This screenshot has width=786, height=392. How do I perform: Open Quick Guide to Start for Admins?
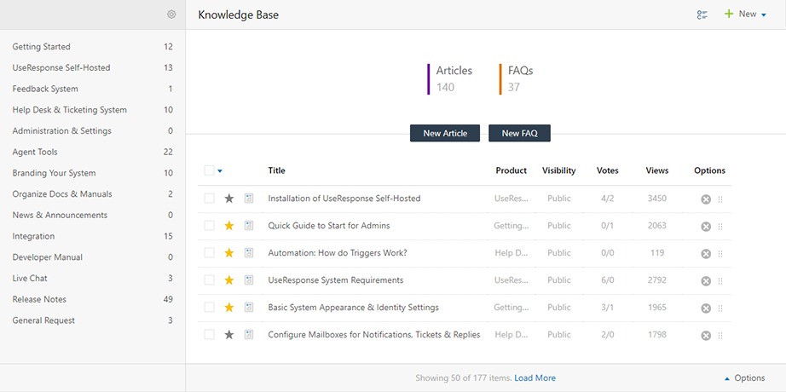(x=329, y=226)
